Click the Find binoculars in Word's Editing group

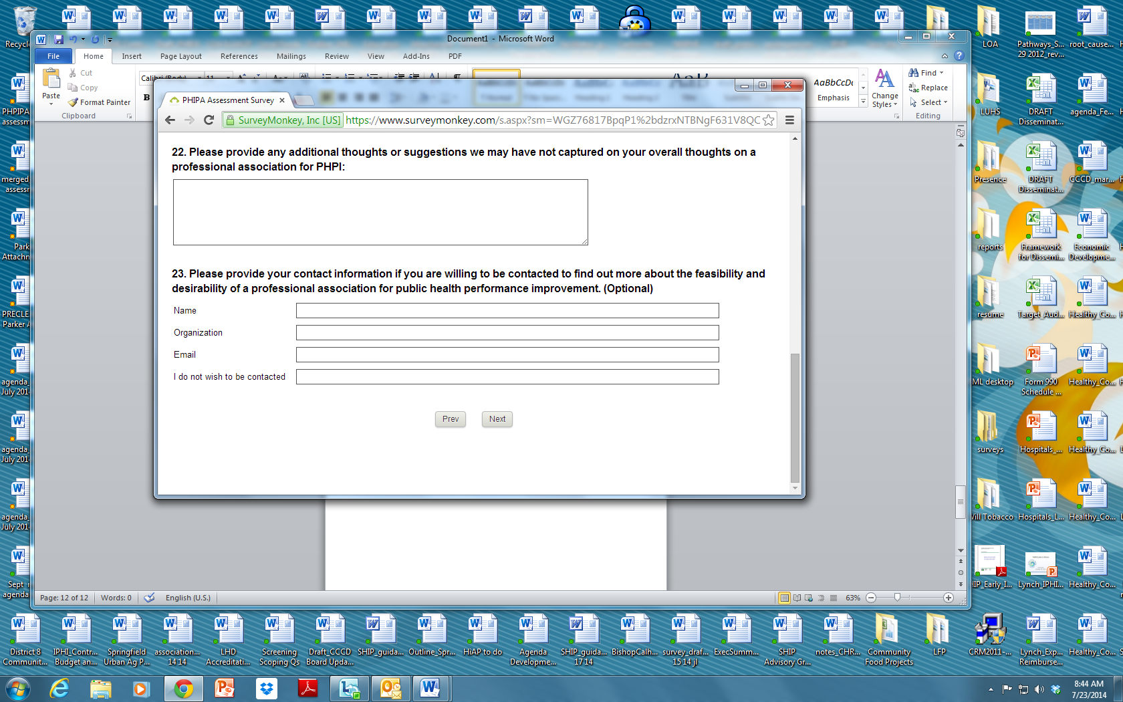[x=913, y=73]
